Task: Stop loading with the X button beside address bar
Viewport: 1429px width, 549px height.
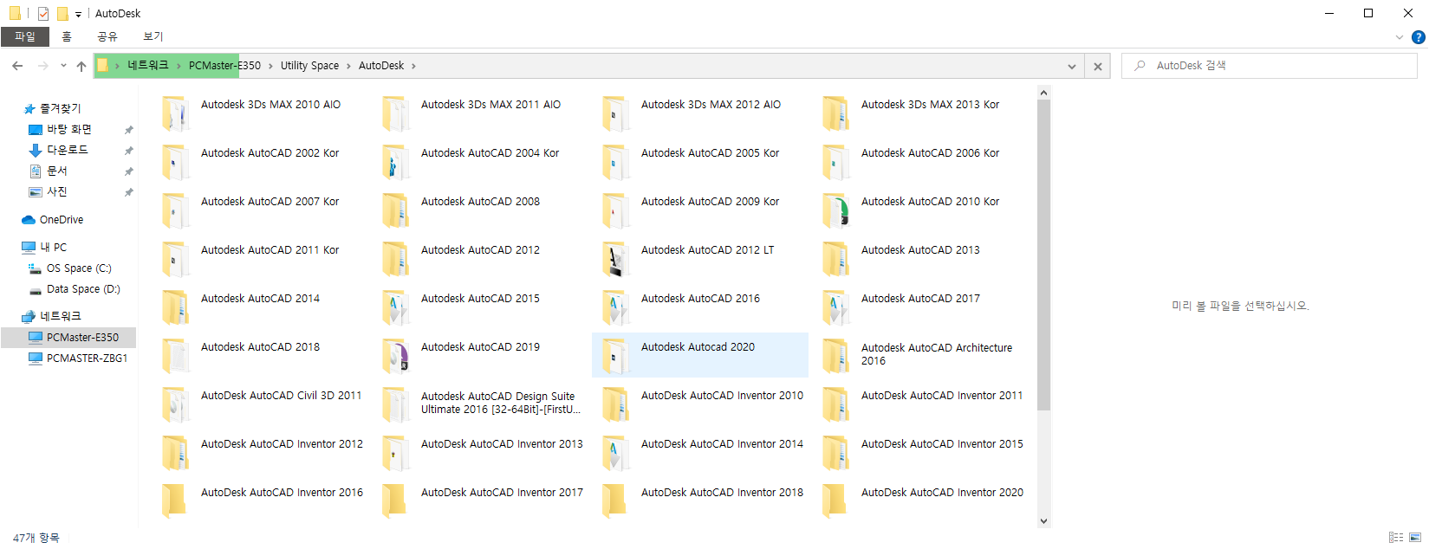Action: click(1098, 66)
